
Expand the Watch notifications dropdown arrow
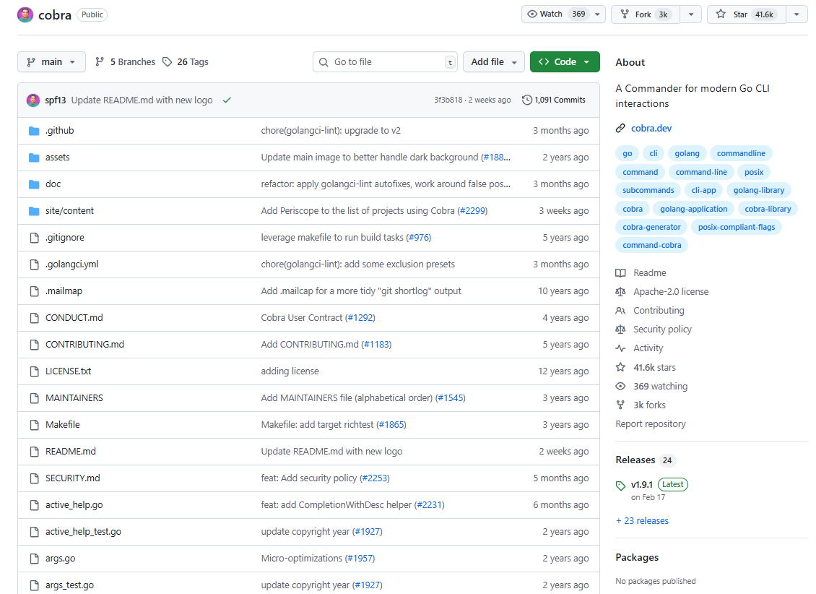[x=597, y=14]
